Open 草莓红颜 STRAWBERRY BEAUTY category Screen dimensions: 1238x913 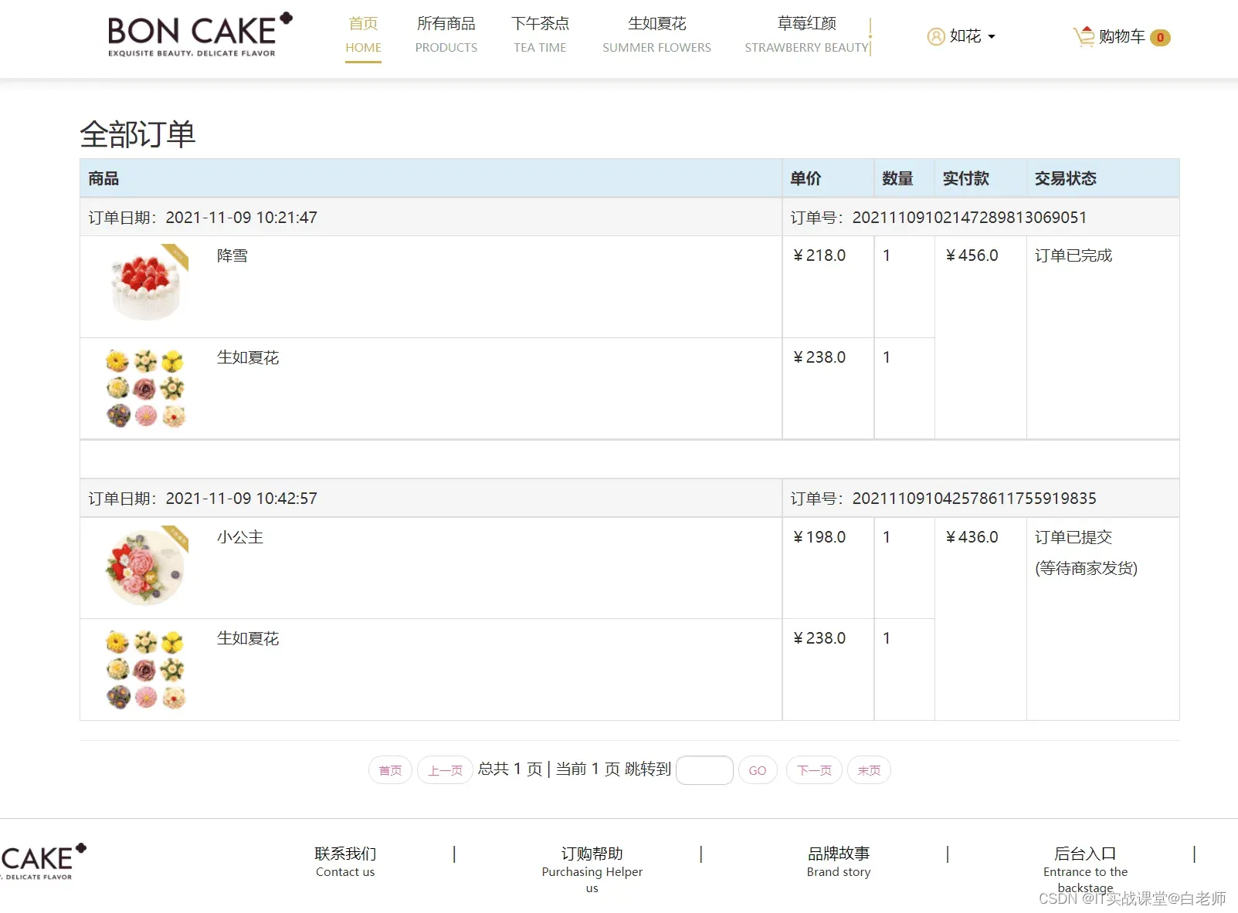pos(806,35)
